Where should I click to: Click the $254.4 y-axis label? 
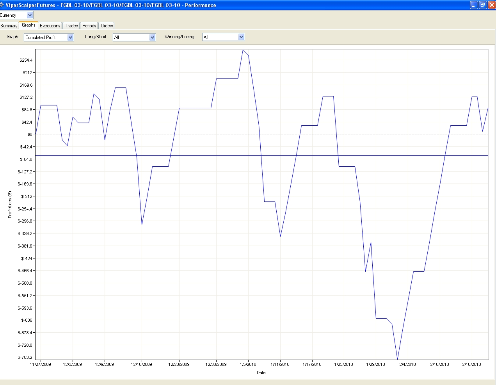click(26, 60)
